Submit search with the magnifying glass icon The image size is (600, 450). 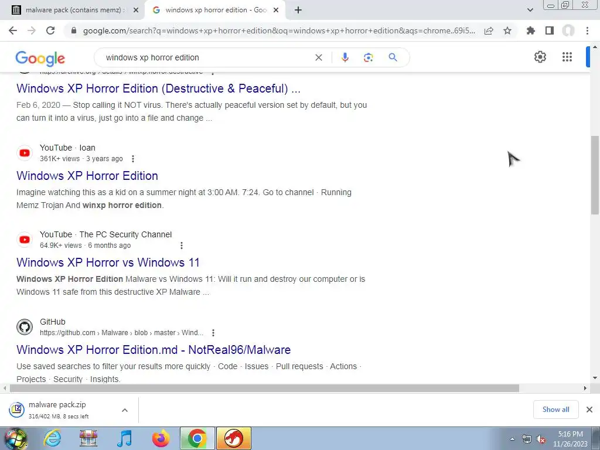[x=393, y=57]
